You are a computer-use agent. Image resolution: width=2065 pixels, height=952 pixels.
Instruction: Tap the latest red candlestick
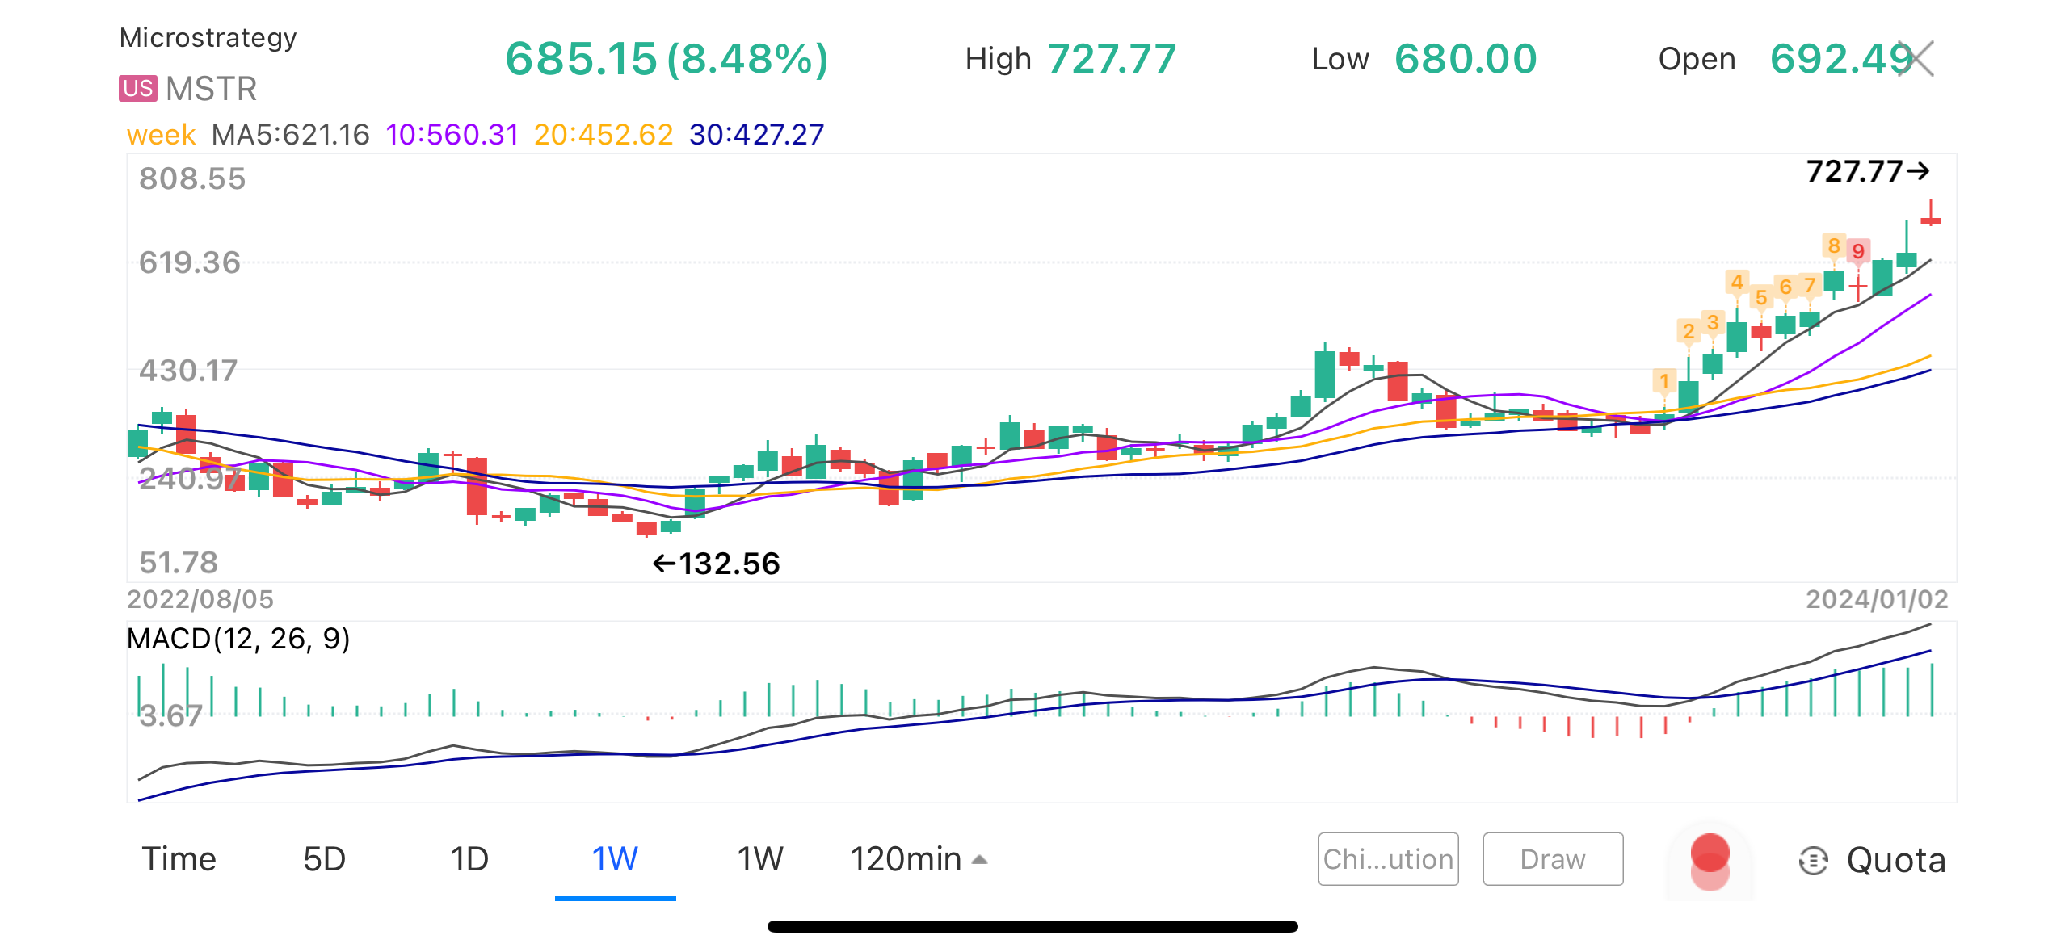[1931, 219]
